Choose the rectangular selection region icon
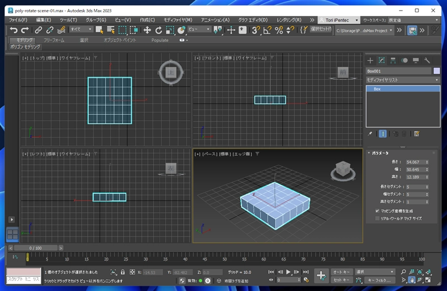The image size is (447, 291). click(x=122, y=30)
